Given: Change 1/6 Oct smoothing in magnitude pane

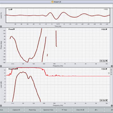Looking at the screenshot, I should (104, 100).
